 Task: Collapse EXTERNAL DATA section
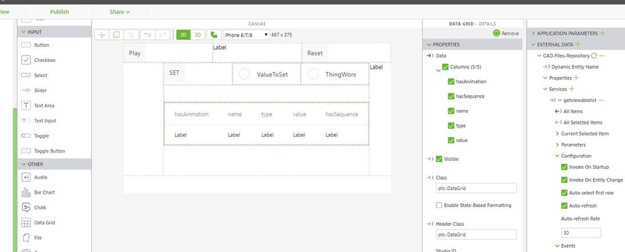[534, 44]
